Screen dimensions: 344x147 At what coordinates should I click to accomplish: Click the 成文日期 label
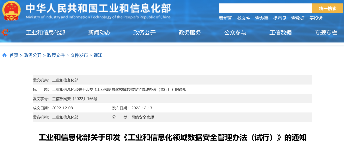pyautogui.click(x=41, y=108)
